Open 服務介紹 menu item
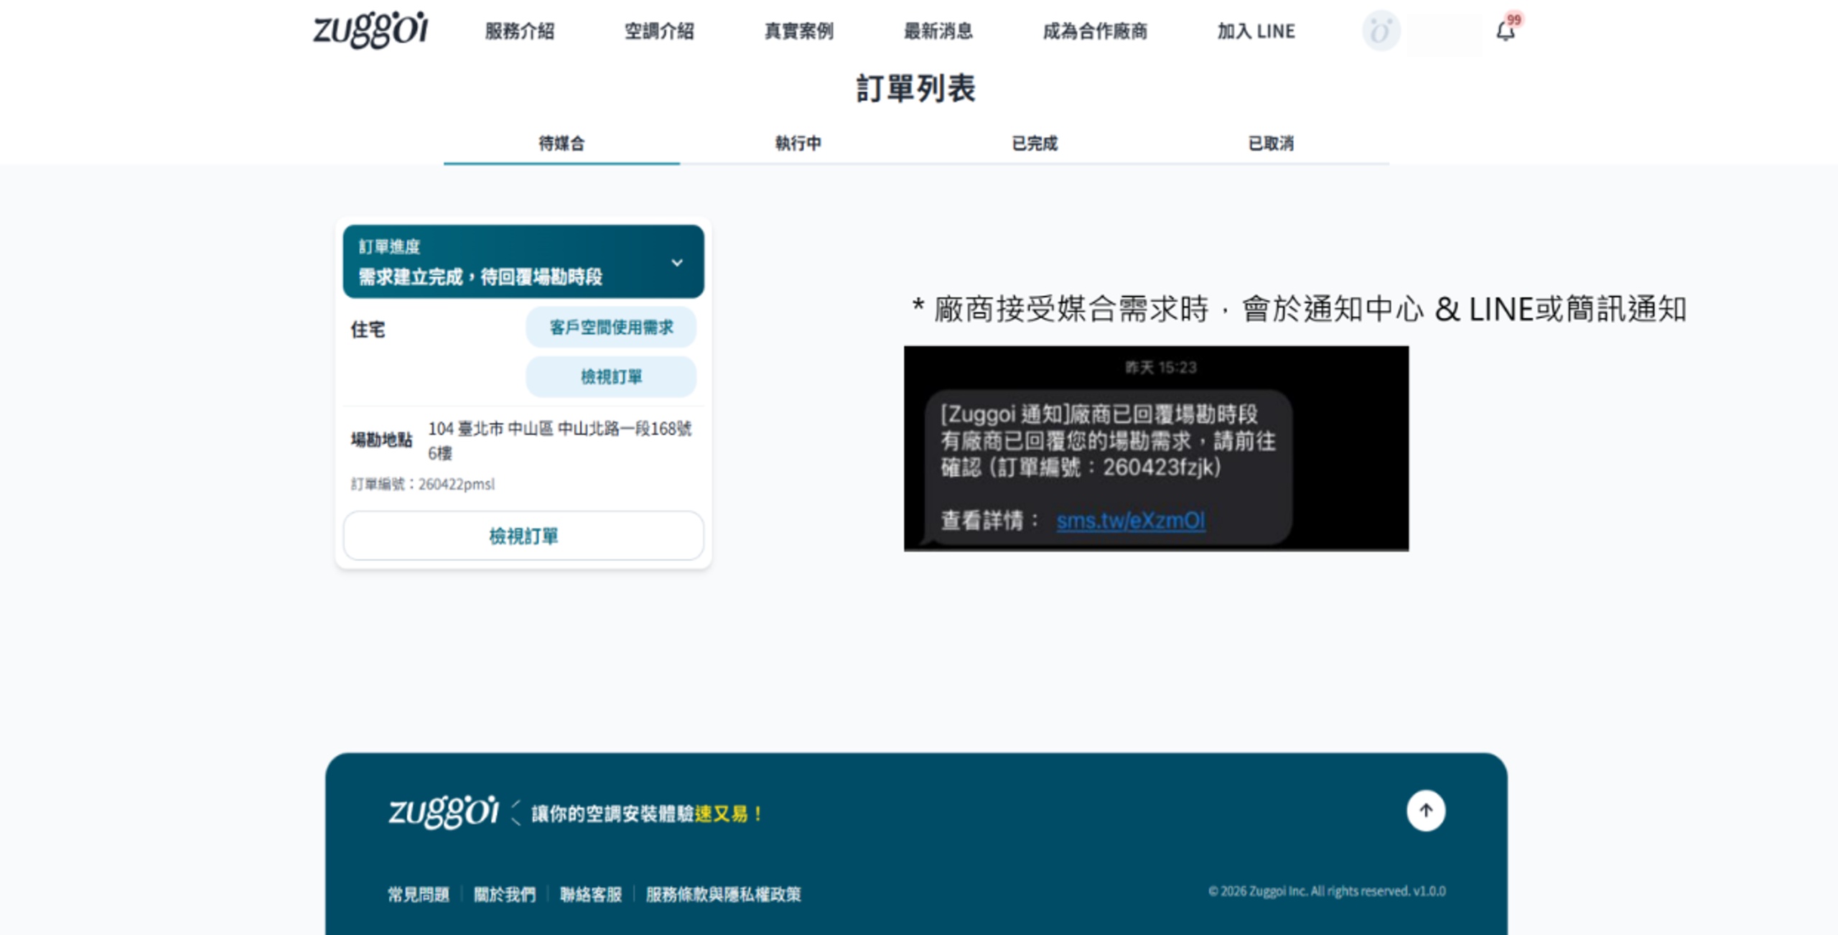Image resolution: width=1838 pixels, height=935 pixels. (519, 32)
